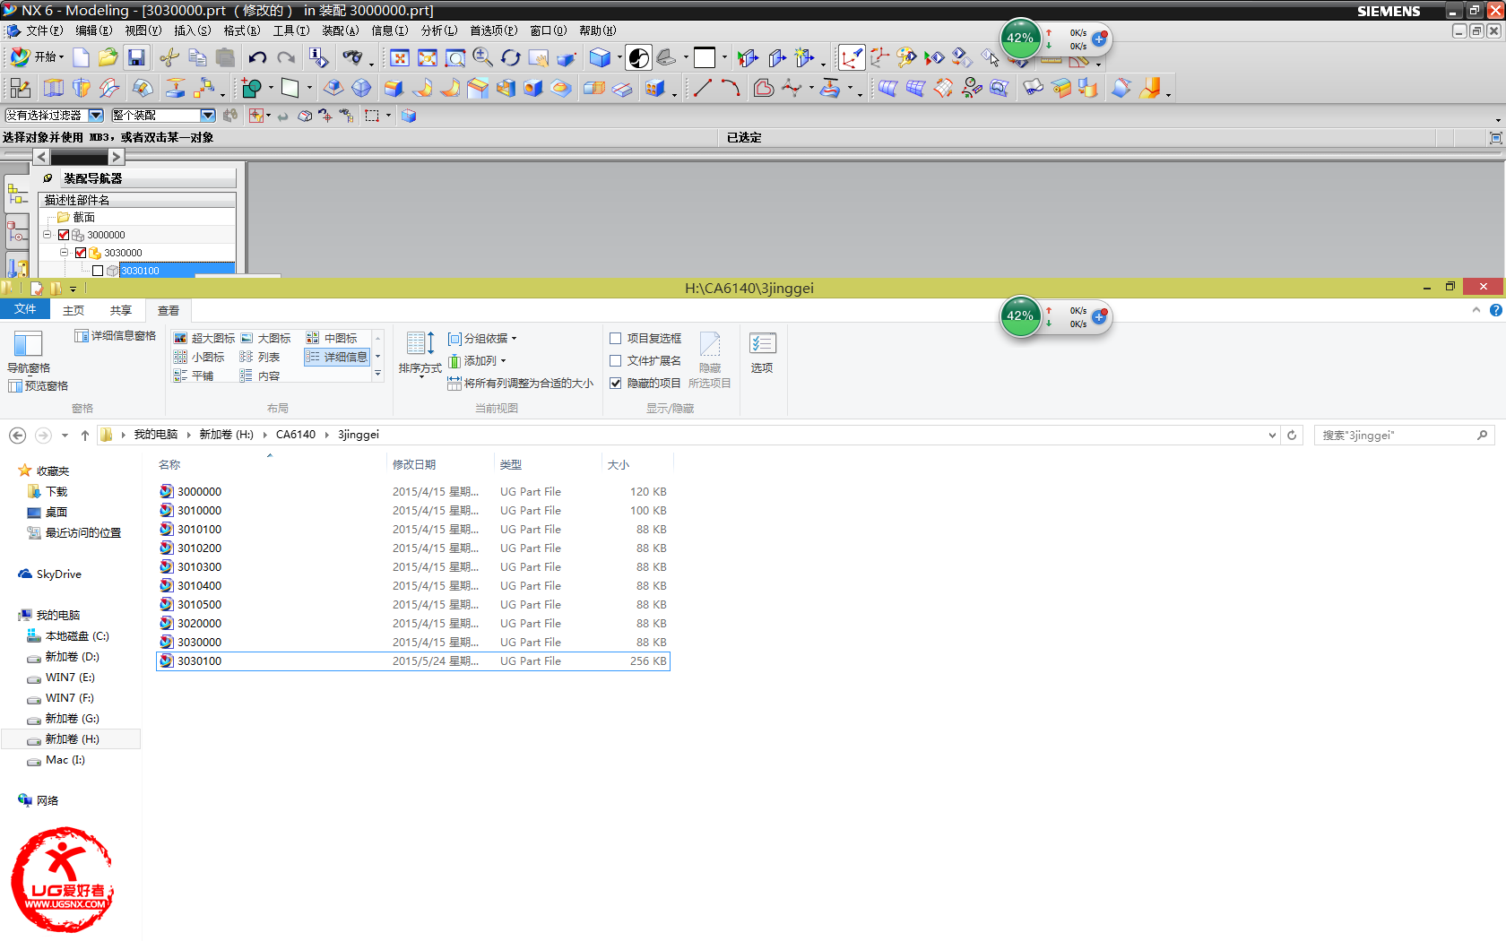The height and width of the screenshot is (941, 1506).
Task: Open the 添加列 dropdown
Action: point(478,361)
